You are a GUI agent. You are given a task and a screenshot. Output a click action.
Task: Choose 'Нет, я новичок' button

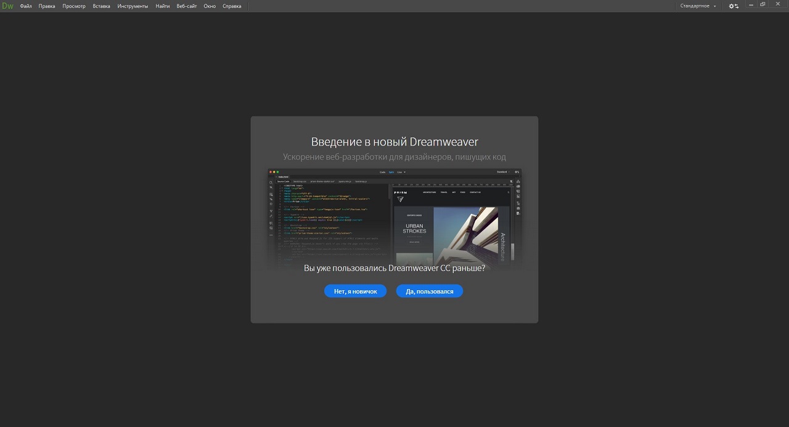click(x=355, y=291)
